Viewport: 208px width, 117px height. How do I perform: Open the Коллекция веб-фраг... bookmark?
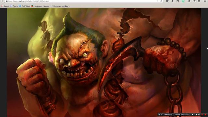(60, 6)
